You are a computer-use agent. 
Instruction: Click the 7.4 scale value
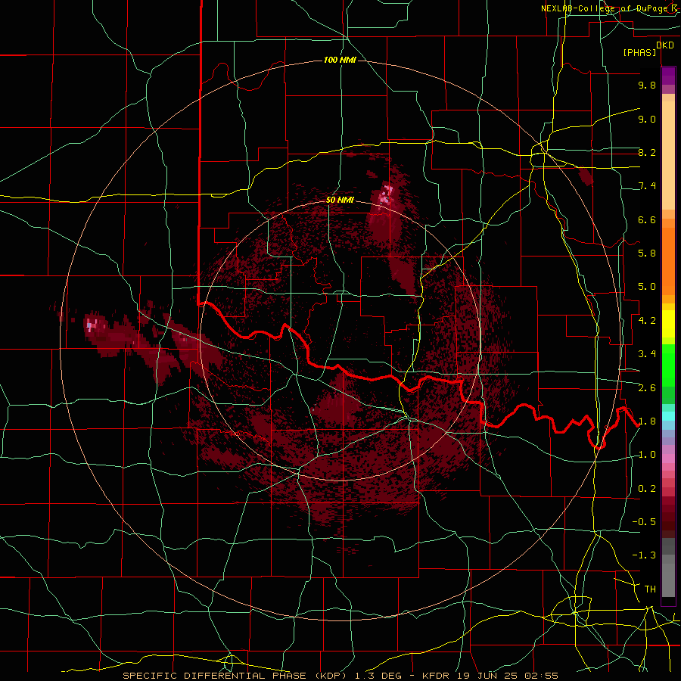(647, 186)
